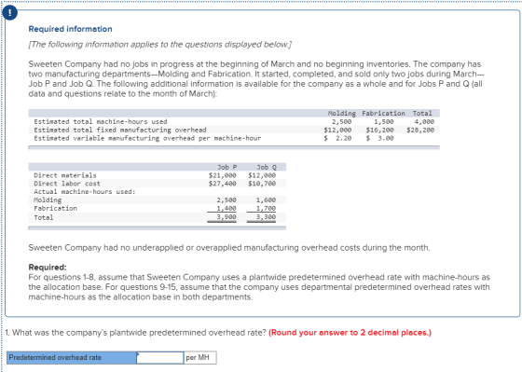Click the Predetermined overhead rate input field
The image size is (522, 372).
[x=160, y=357]
